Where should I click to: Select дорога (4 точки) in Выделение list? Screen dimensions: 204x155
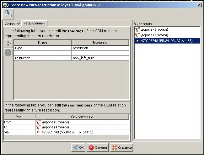154,35
